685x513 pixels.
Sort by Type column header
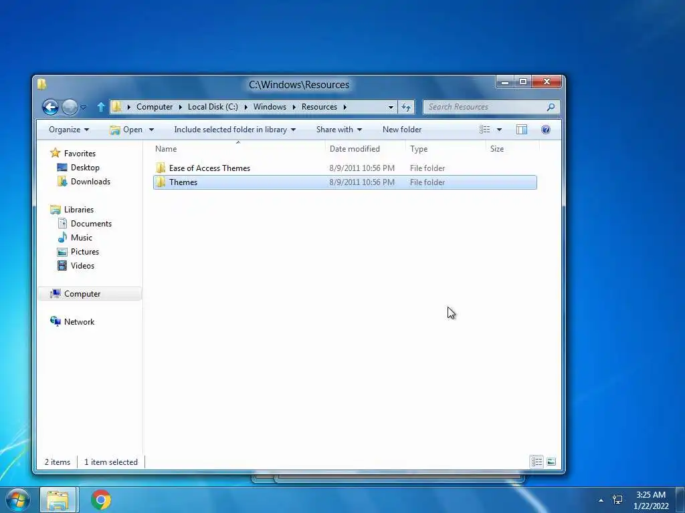click(x=445, y=149)
